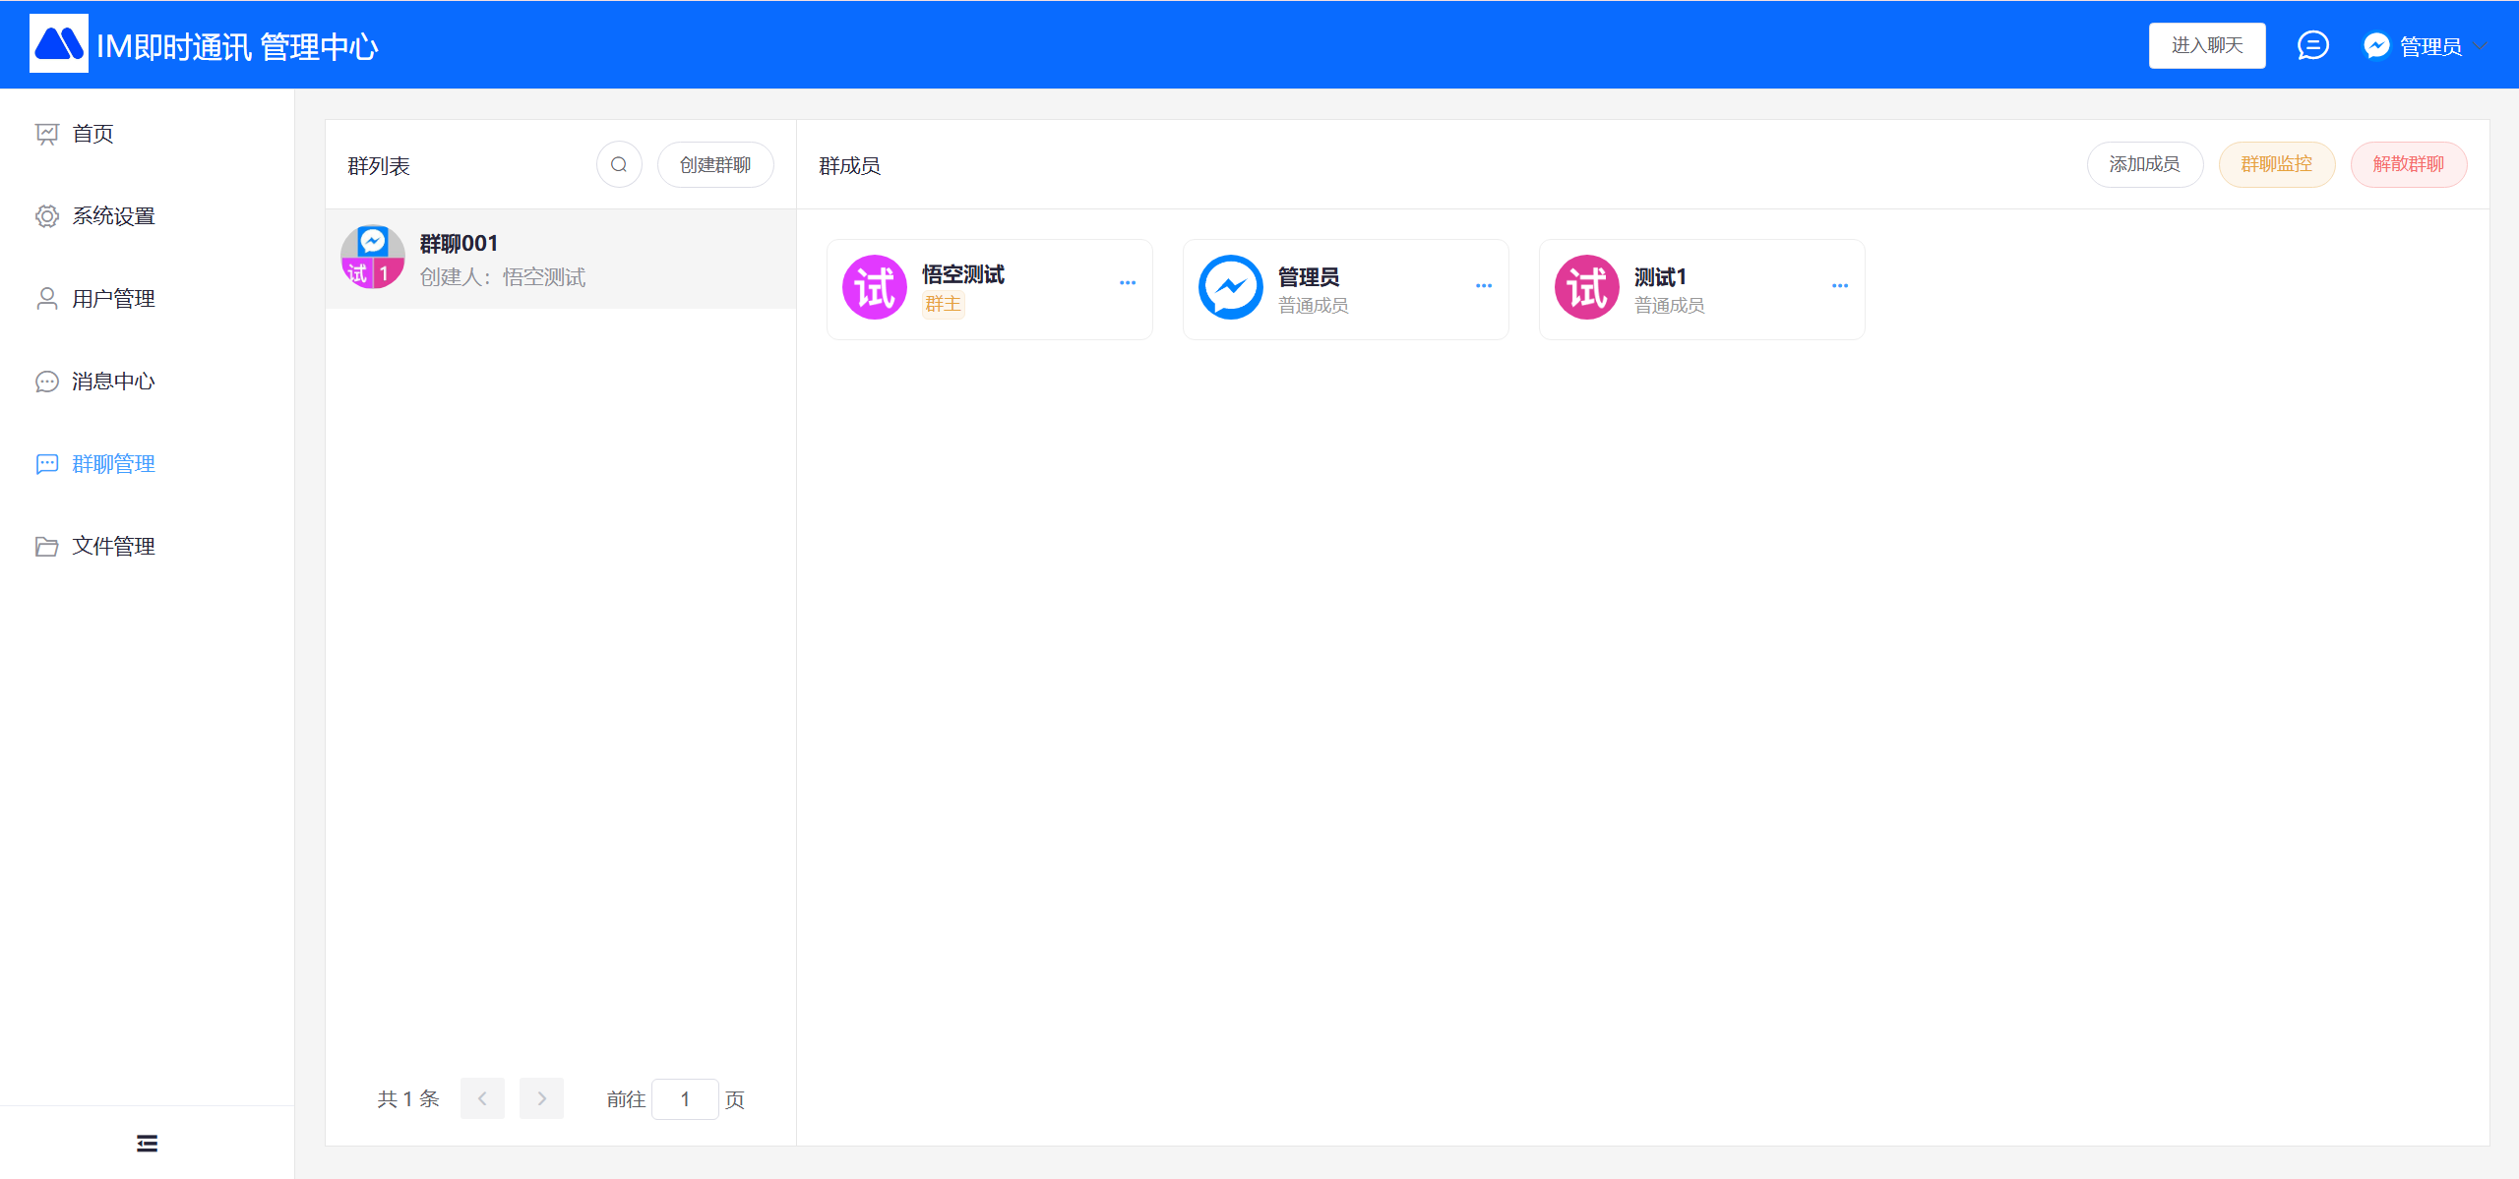Click the page number input field

(x=685, y=1098)
